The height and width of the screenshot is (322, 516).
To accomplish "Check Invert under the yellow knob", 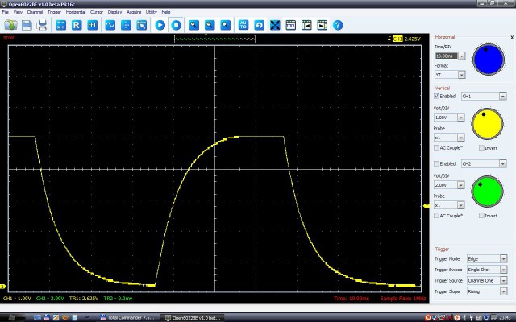I will point(481,148).
